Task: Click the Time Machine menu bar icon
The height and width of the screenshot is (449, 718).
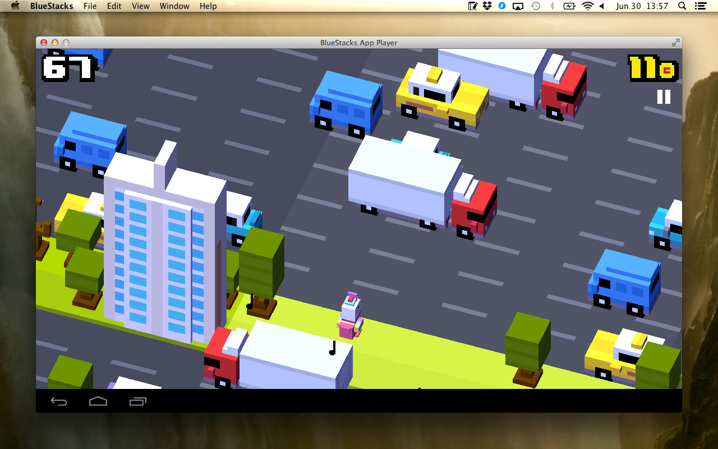Action: pos(536,6)
